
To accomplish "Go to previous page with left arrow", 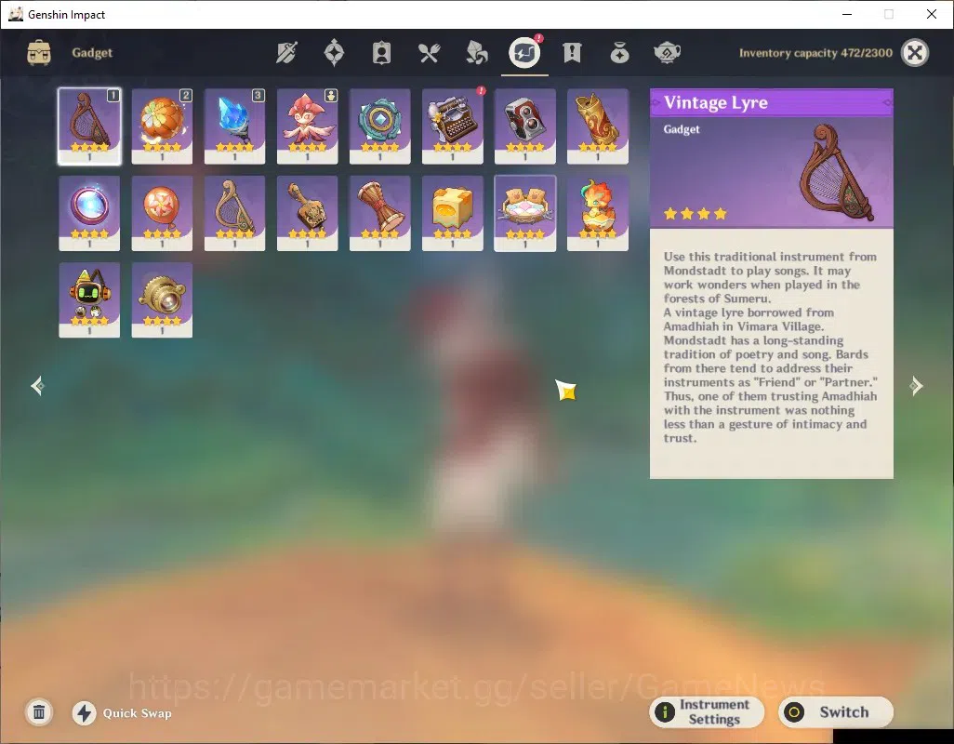I will click(38, 386).
